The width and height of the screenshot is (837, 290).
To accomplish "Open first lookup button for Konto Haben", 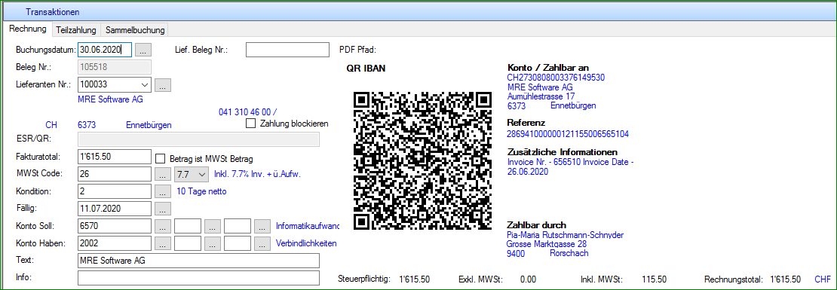I will pos(164,243).
